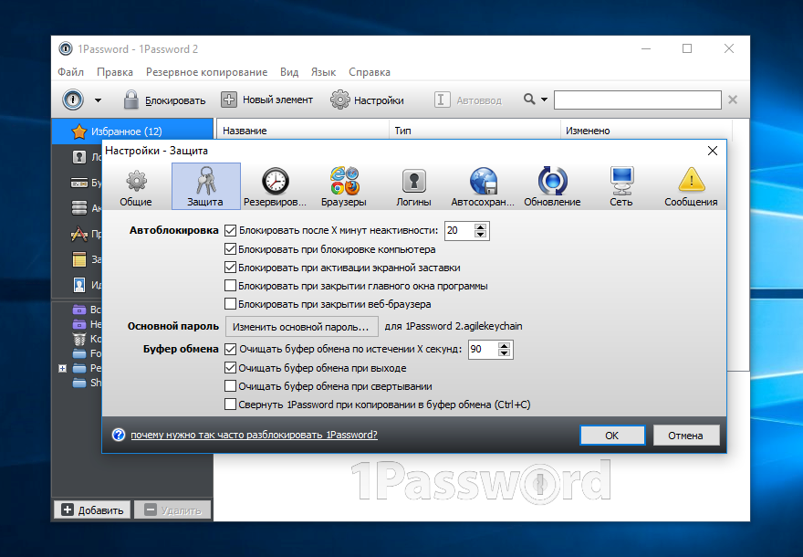803x557 pixels.
Task: Open the purple folder labelled 'Вс'
Action: coord(78,310)
